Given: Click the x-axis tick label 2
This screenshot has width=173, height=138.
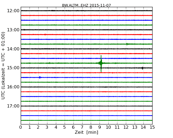Looking at the screenshot, I should tap(38, 127).
